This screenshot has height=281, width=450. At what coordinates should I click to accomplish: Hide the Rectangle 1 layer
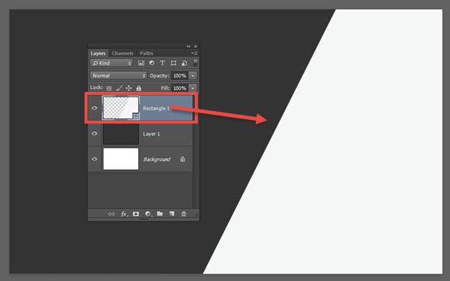(94, 108)
